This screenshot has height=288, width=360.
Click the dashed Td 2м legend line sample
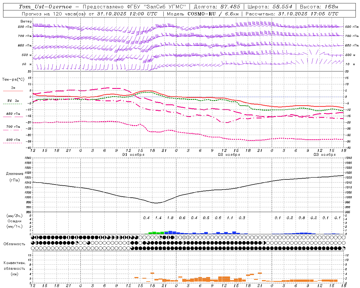point(12,104)
